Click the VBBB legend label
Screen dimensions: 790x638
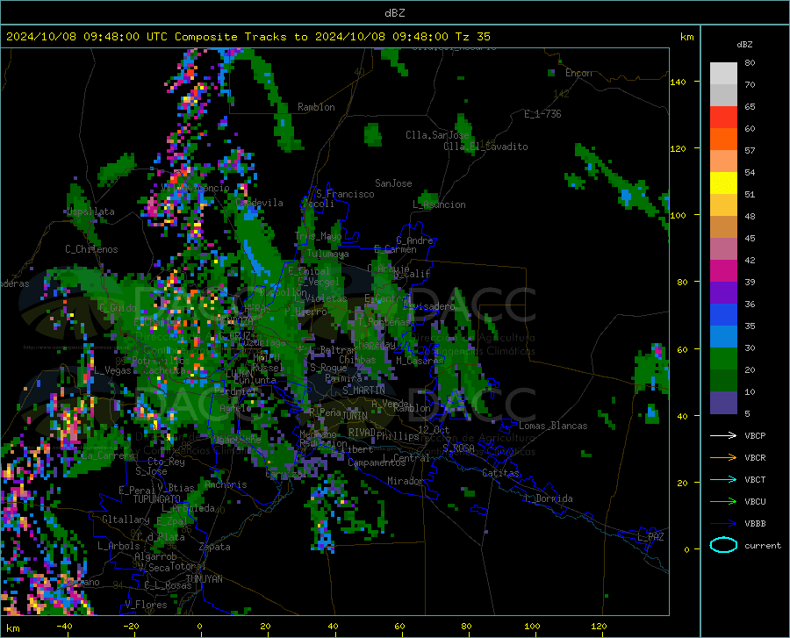tap(755, 524)
